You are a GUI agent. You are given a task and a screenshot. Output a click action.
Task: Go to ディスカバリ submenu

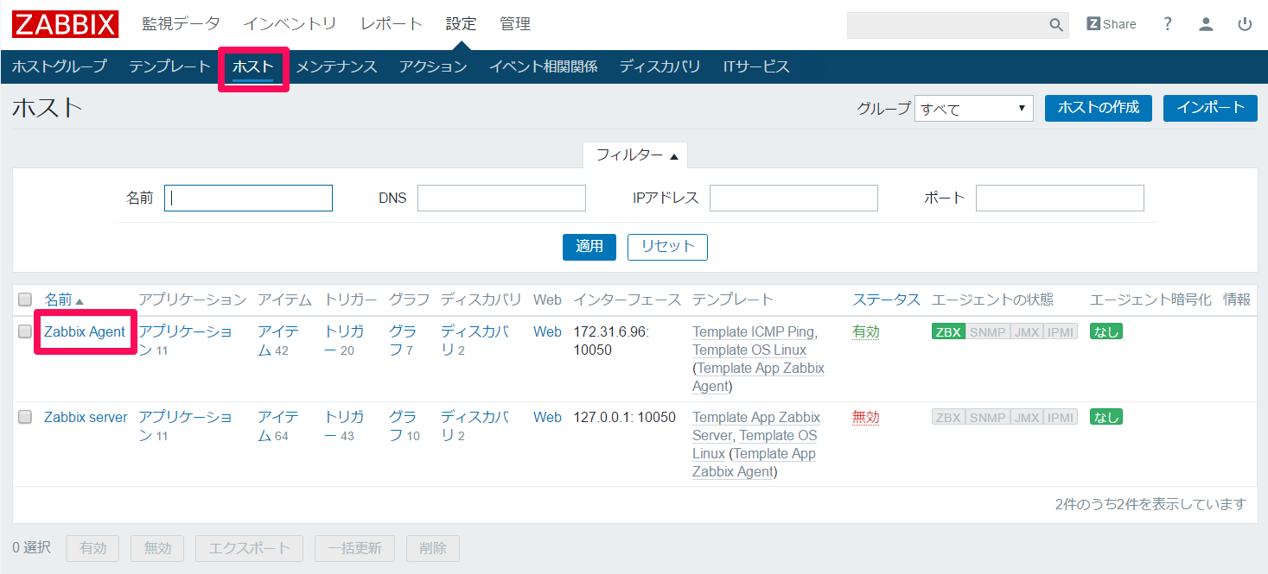click(659, 66)
